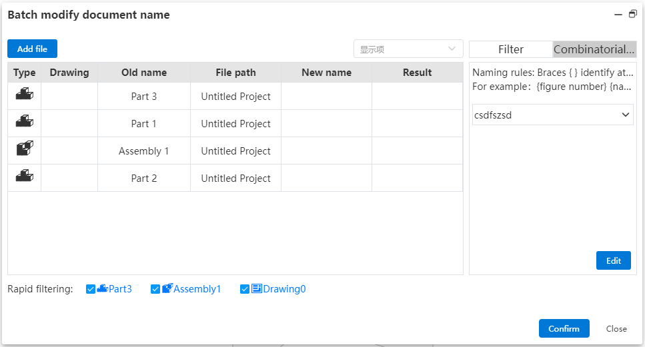Switch to the Filter tab

click(x=511, y=49)
